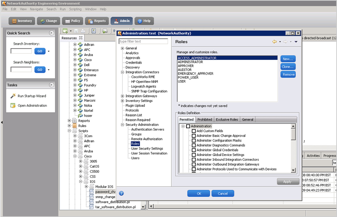Viewport: 337px width, 217px height.
Task: Close the Resources tab with its X
Action: [x=81, y=38]
